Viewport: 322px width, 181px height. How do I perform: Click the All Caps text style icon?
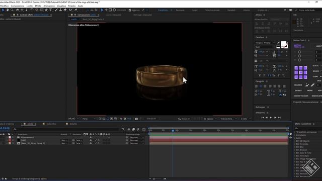tap(269, 75)
